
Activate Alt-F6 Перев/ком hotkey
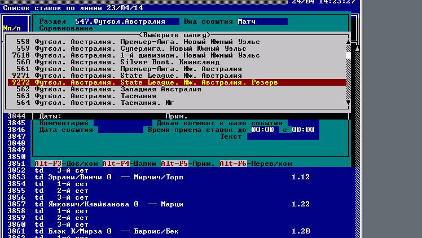tap(256, 164)
